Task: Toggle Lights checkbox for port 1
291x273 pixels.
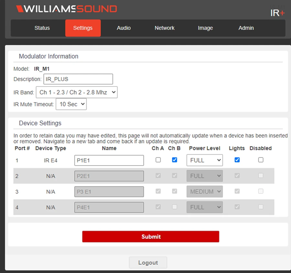Action: [237, 160]
